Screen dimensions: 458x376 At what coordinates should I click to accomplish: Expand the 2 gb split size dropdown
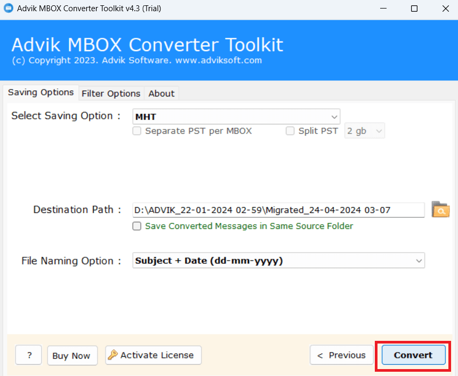click(364, 130)
